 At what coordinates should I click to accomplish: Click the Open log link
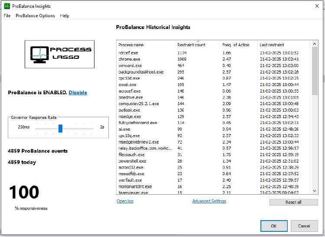(x=125, y=201)
